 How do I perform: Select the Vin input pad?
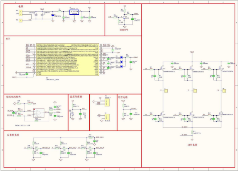20,11
